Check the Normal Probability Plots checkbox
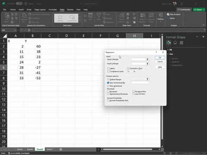This screenshot has width=207, height=155. click(x=108, y=100)
